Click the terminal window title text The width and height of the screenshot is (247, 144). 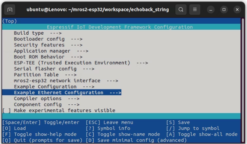click(98, 10)
